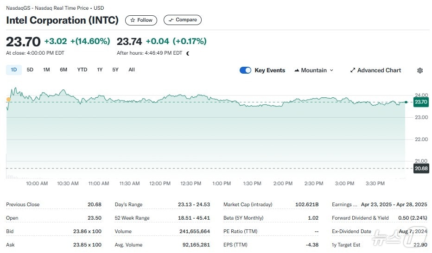The image size is (432, 253).
Task: Select the All time range
Action: (x=132, y=70)
